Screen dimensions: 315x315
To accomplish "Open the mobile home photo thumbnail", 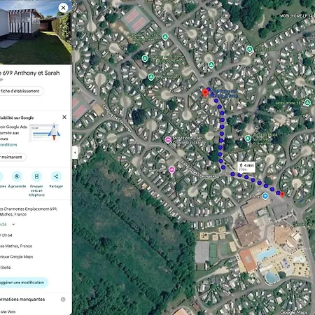I will point(36,32).
